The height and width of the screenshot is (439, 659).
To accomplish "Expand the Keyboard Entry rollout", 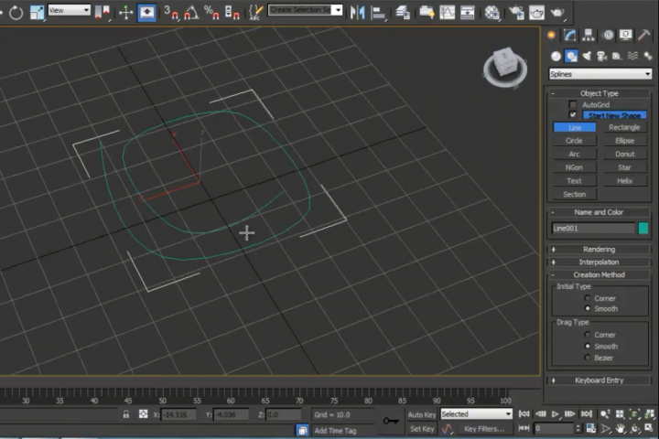I will click(599, 380).
